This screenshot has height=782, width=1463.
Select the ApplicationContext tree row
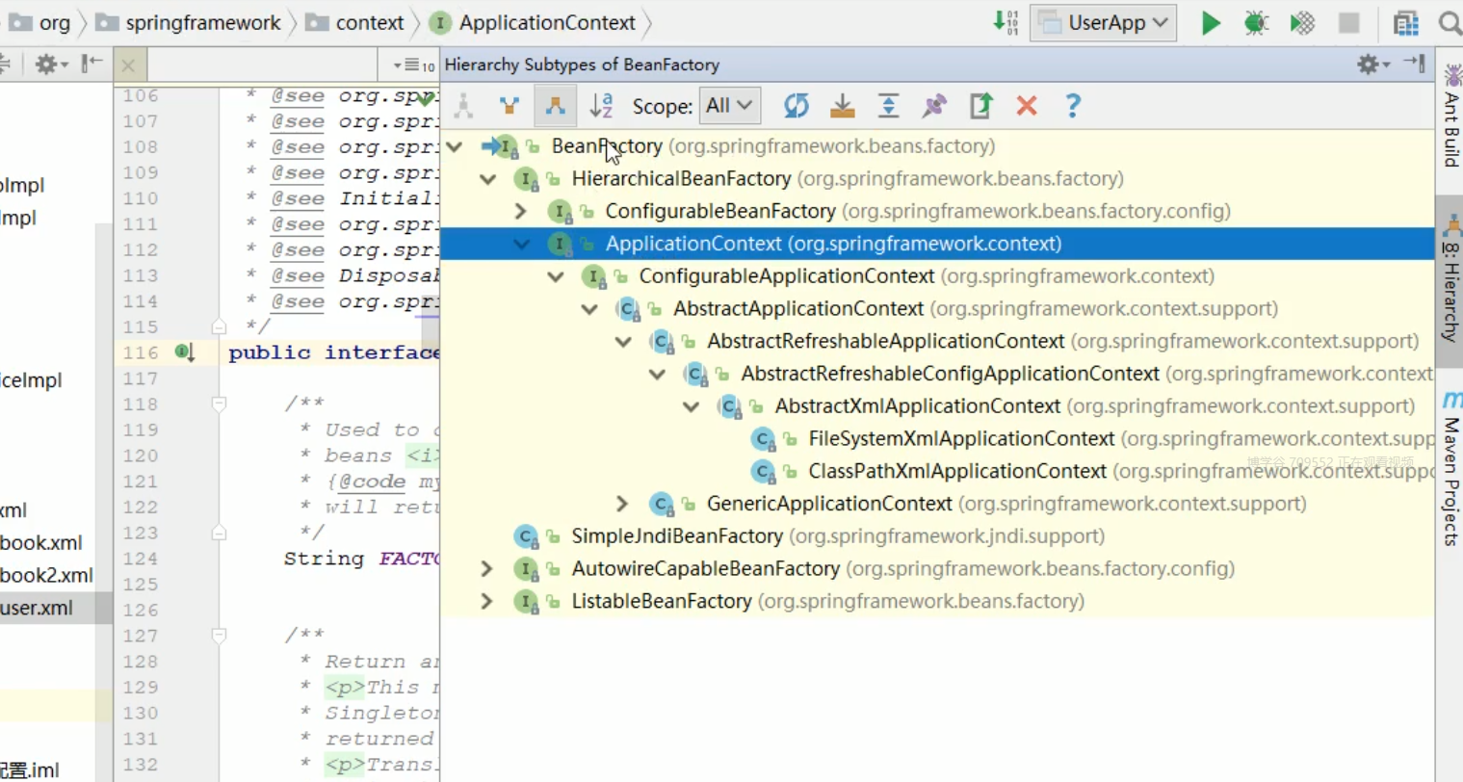tap(937, 244)
